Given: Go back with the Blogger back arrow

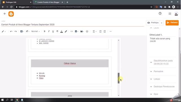Looking at the screenshot, I should pyautogui.click(x=5, y=14).
